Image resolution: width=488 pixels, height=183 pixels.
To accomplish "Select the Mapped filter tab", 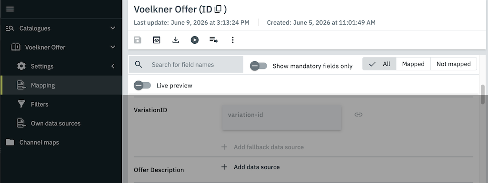I will tap(413, 64).
